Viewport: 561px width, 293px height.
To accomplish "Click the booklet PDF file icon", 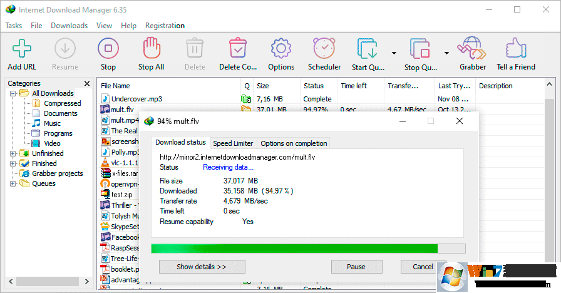I will pos(105,269).
